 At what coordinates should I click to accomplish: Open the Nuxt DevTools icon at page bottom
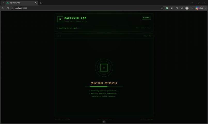coord(104,122)
